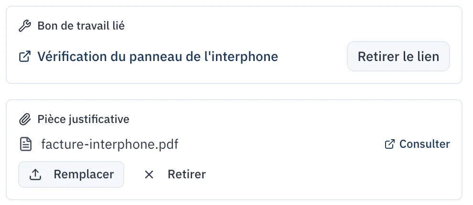Click the X icon beside Retirer

pos(149,174)
